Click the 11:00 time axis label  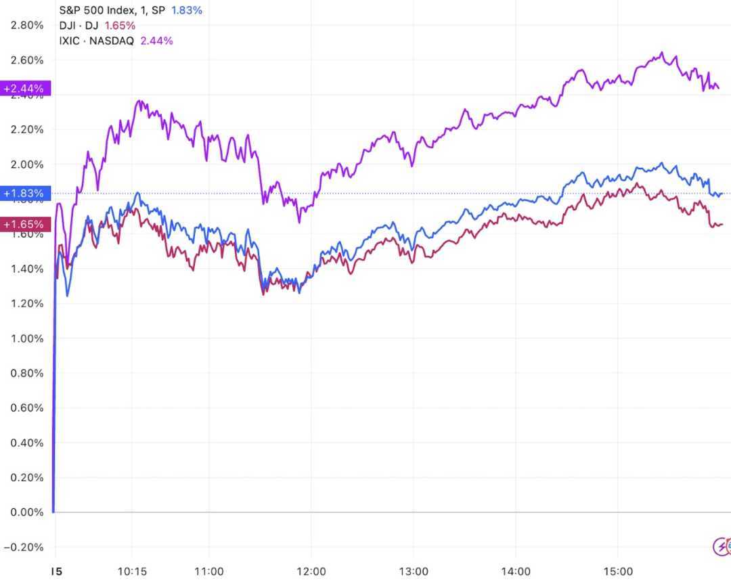tap(209, 571)
